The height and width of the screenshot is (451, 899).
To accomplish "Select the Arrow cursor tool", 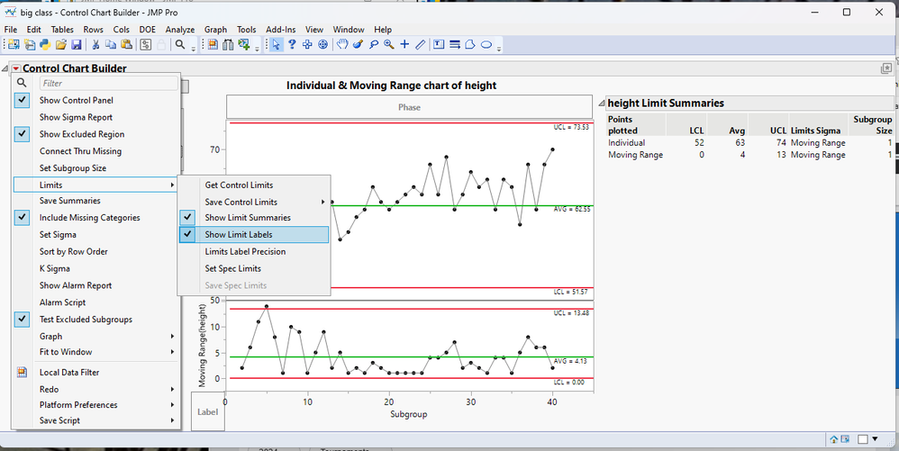I will pyautogui.click(x=277, y=45).
